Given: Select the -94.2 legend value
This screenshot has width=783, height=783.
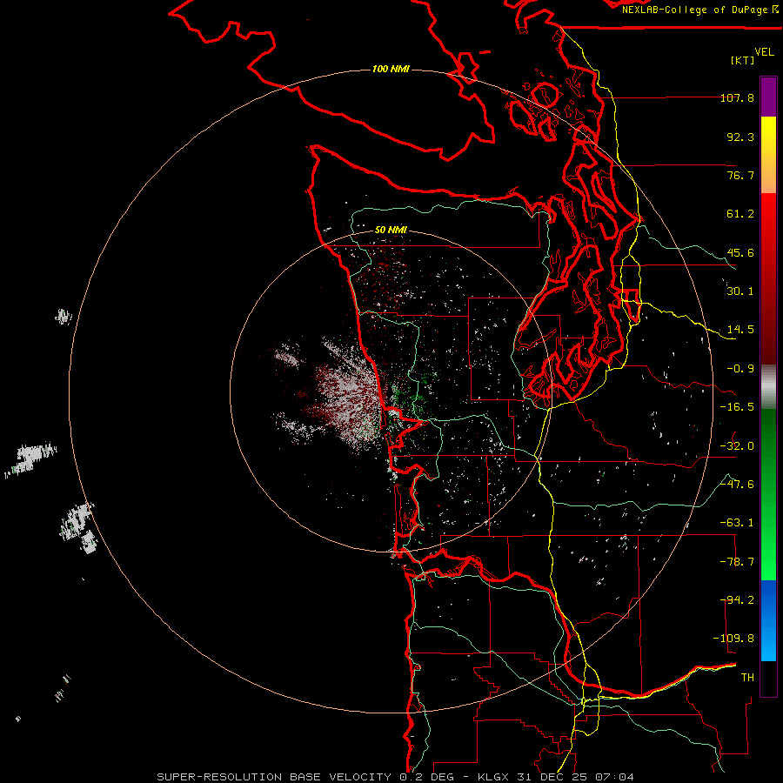Looking at the screenshot, I should pos(737,599).
